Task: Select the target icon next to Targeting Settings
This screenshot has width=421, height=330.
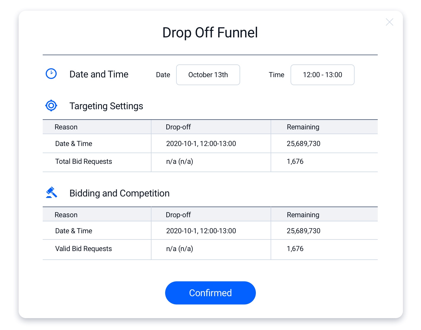Action: (x=51, y=105)
